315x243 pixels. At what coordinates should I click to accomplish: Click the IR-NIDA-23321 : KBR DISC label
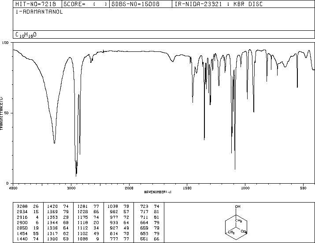pyautogui.click(x=219, y=4)
